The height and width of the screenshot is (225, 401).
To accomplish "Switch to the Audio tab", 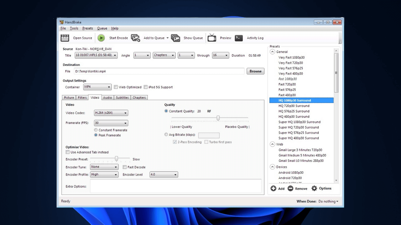I will click(x=107, y=98).
